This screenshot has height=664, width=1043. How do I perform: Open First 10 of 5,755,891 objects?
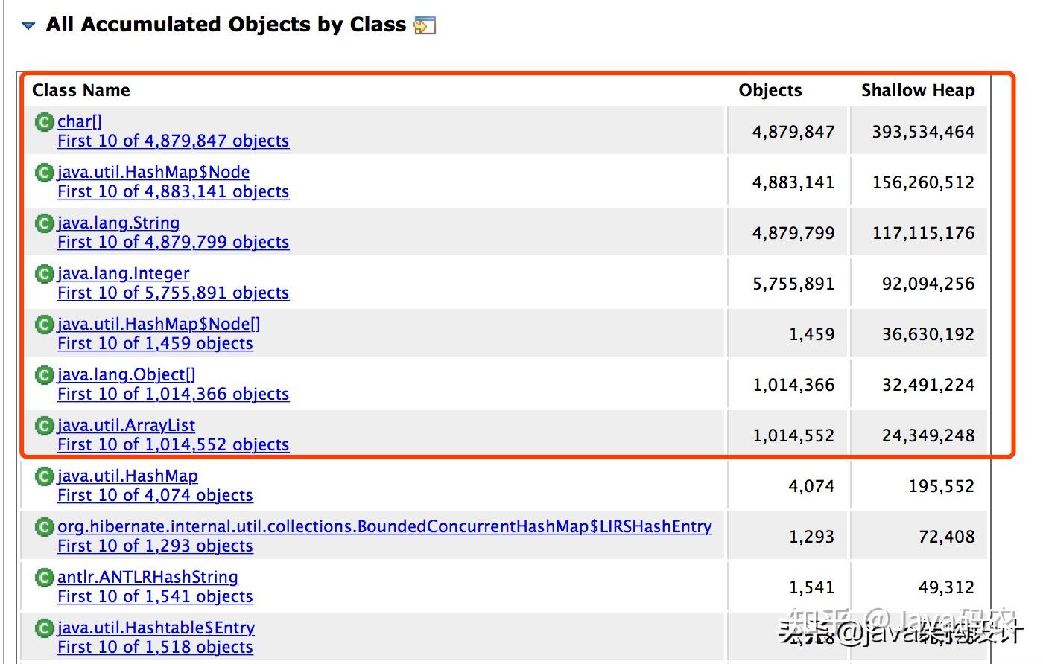tap(173, 293)
